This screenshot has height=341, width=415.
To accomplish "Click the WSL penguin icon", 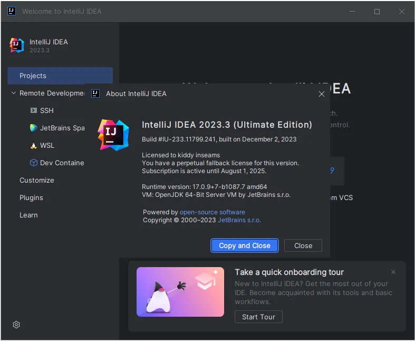I will click(33, 146).
